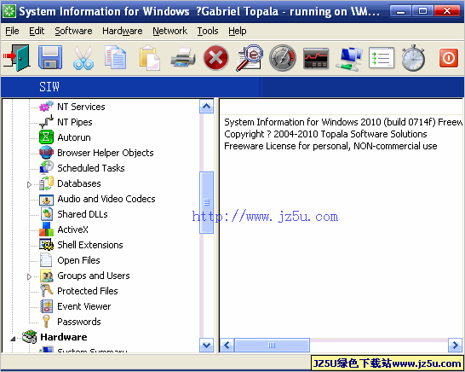Screen dimensions: 465x372
Task: Select the Event Viewer entry
Action: 84,306
